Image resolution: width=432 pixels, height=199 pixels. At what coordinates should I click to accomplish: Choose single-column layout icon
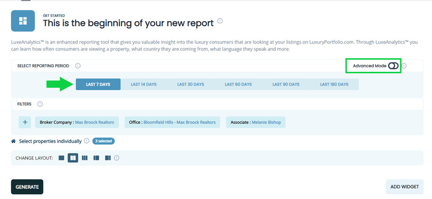pos(62,158)
